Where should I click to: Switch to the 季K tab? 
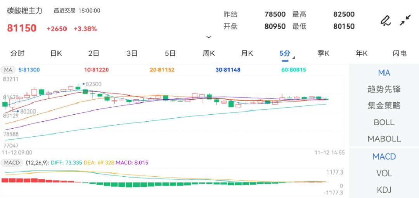[x=323, y=53]
